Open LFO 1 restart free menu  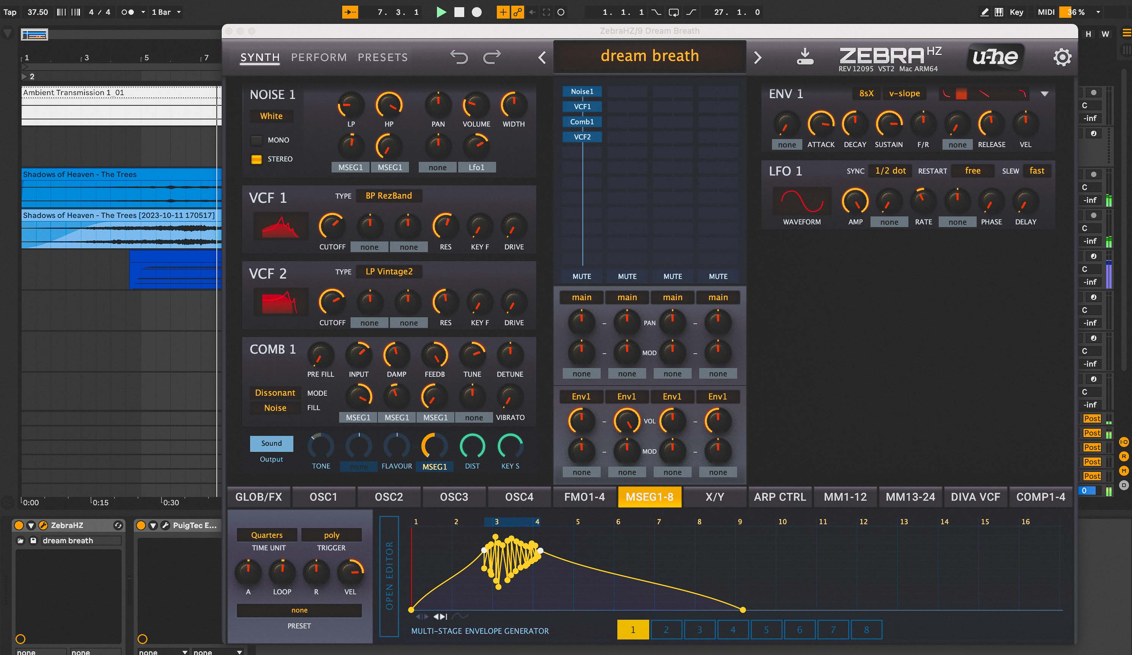(972, 171)
